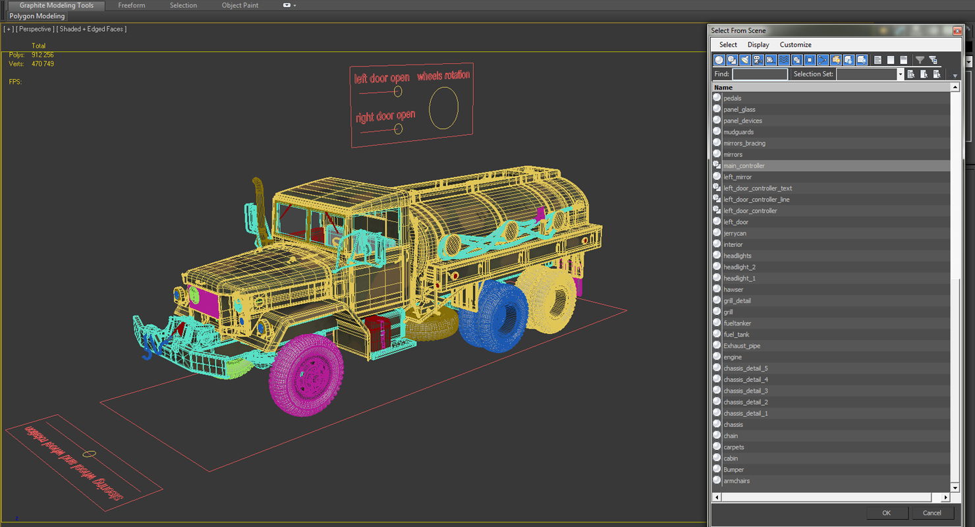Click in the Find input field
The image size is (975, 527).
[760, 74]
